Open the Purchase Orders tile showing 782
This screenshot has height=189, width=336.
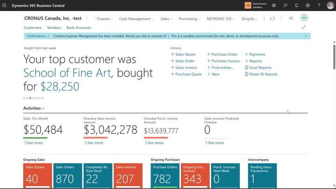pyautogui.click(x=165, y=176)
